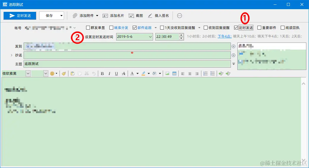Click the copy icon
The height and width of the screenshot is (168, 309).
80,74
